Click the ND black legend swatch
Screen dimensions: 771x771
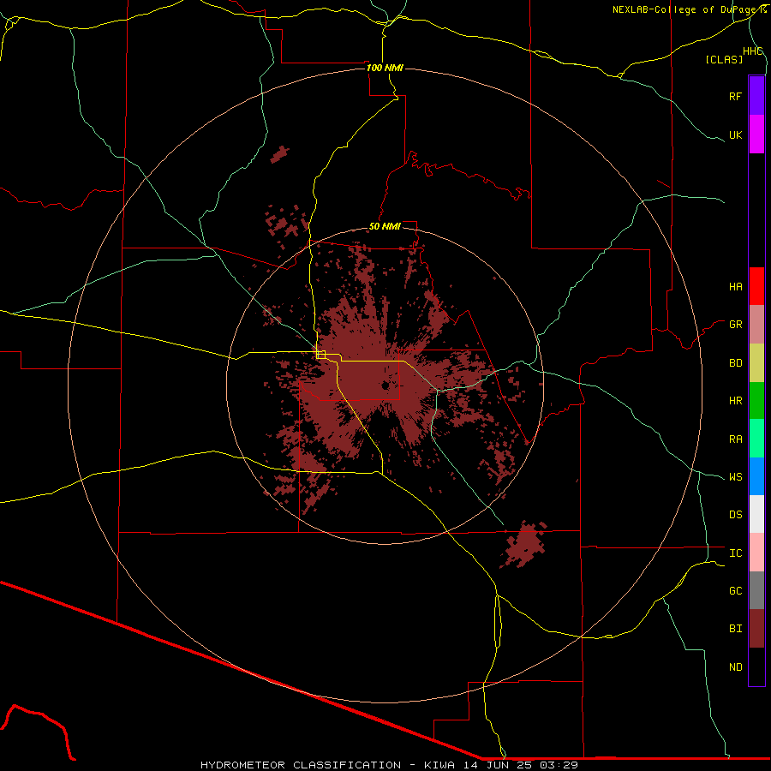[756, 666]
